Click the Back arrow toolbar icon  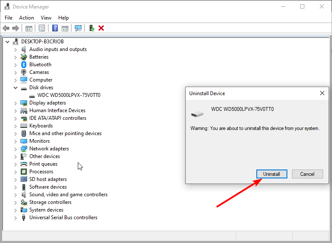click(x=6, y=28)
